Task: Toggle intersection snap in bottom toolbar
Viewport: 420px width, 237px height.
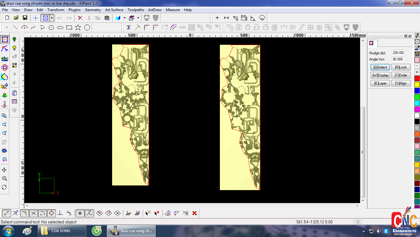Action: (34, 213)
